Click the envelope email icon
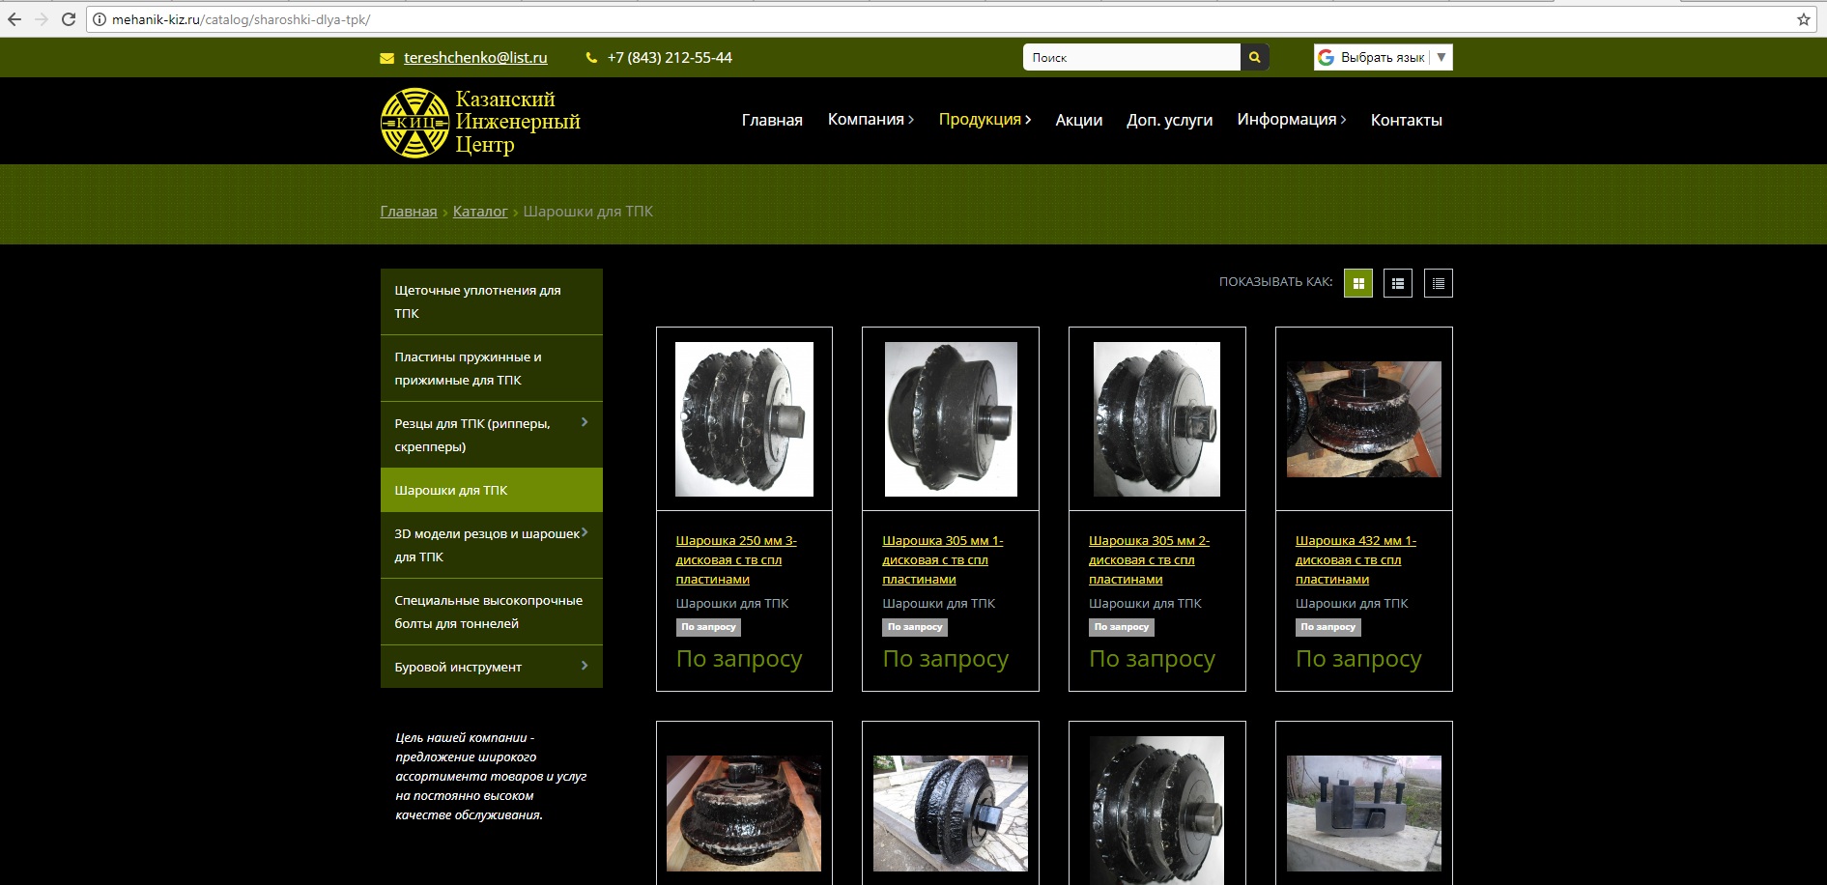Screen dimensions: 1827x885 (x=387, y=58)
